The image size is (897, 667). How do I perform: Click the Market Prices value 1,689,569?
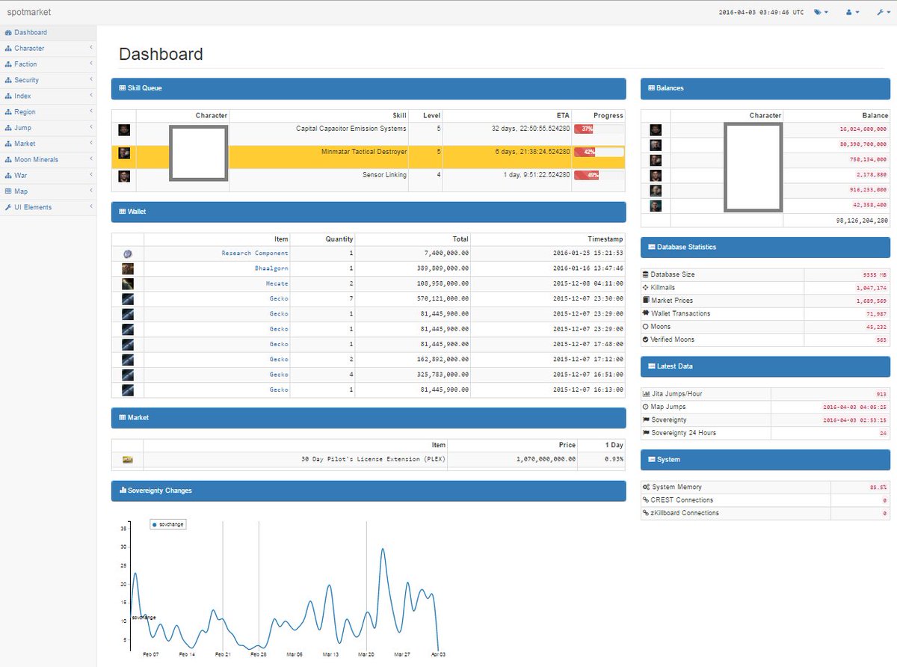[872, 301]
